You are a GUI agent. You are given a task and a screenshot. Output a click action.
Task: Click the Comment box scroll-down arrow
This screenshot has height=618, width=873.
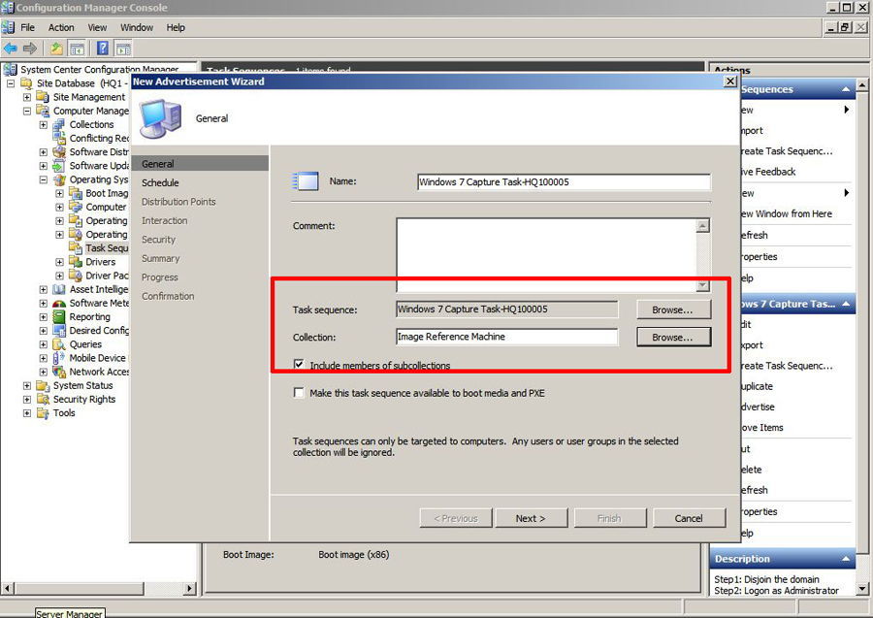tap(702, 285)
